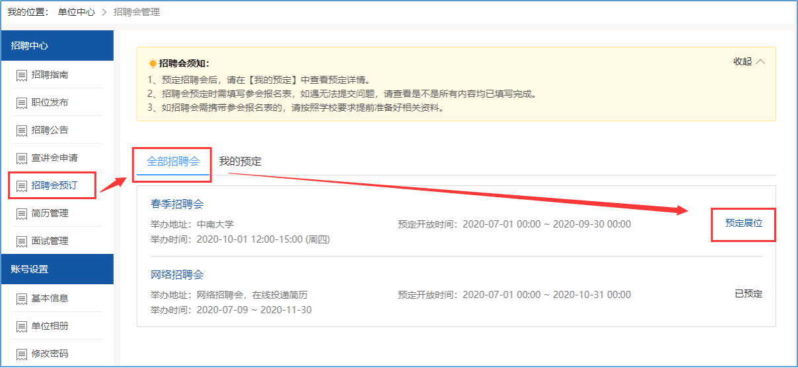Screen dimensions: 798x368
Task: Open the 春季招聘会 title link
Action: pyautogui.click(x=177, y=204)
